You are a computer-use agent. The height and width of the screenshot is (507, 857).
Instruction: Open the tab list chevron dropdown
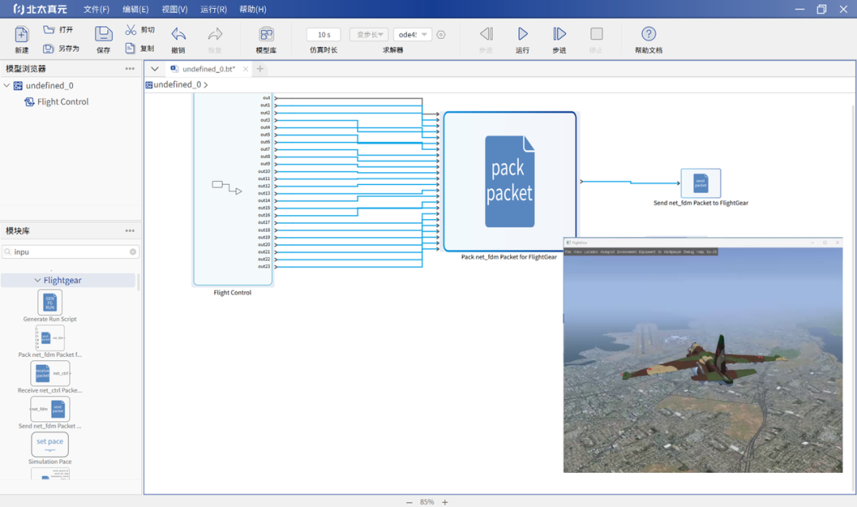[x=155, y=69]
